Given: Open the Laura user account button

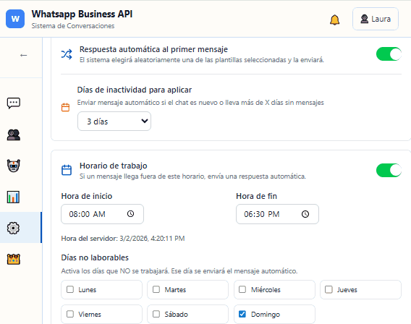Looking at the screenshot, I should coord(376,19).
